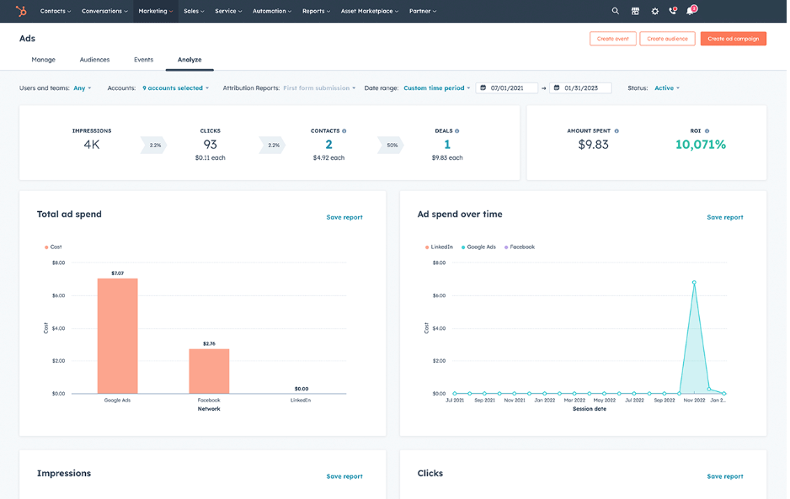Open the Status Active dropdown
790x499 pixels.
point(666,88)
